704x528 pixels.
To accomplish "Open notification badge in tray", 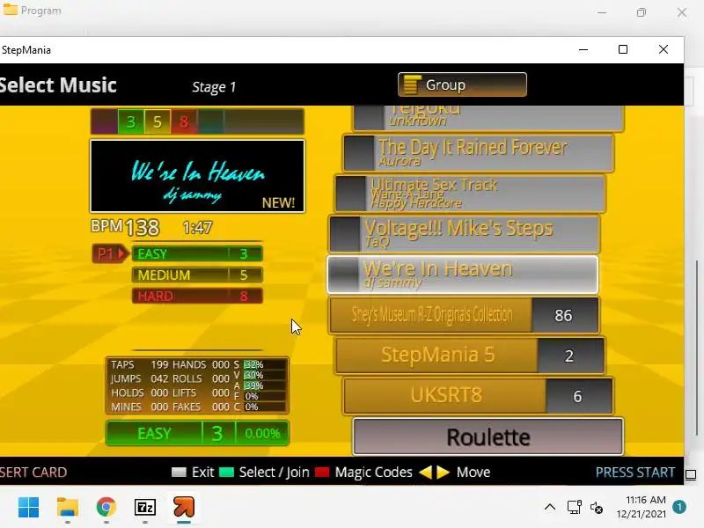I will coord(679,507).
